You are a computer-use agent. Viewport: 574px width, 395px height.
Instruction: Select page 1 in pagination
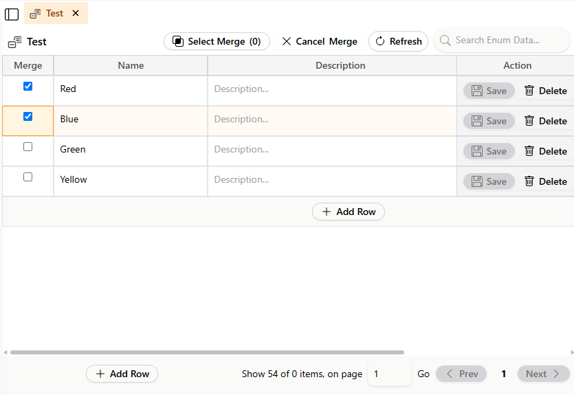point(504,374)
